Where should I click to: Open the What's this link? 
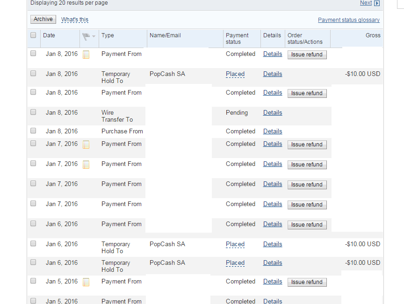point(75,20)
